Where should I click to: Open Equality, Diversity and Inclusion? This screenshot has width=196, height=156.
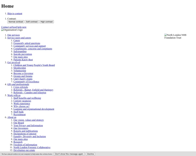click(x=30, y=136)
